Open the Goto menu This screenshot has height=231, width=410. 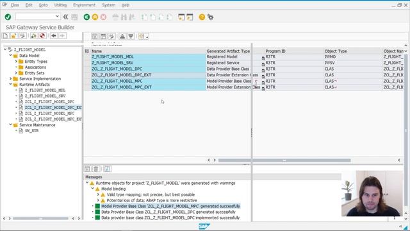43,5
